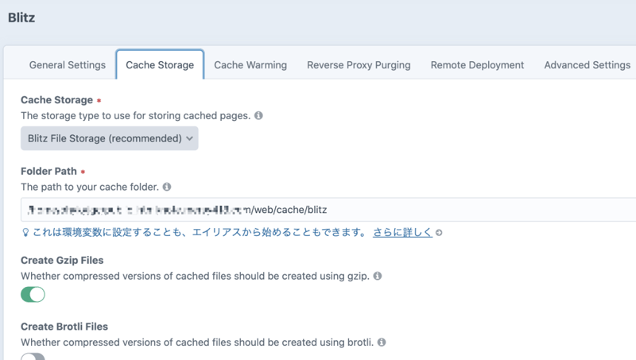Switch to the Advanced Settings tab

tap(587, 65)
